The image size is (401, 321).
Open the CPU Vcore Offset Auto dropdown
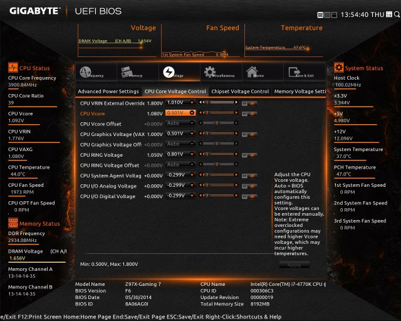(x=180, y=123)
